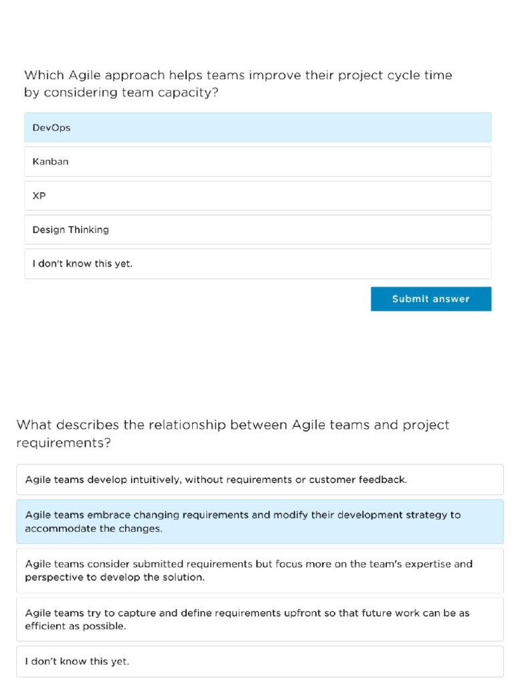Choose "Agile teams embrace changing requirements" option
Image resolution: width=514 pixels, height=686 pixels.
click(260, 521)
